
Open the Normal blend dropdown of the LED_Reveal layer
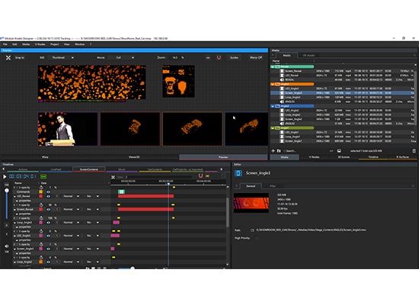[x=71, y=197]
